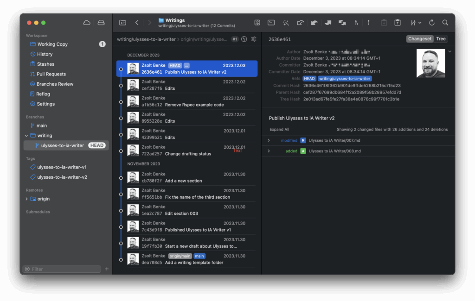The height and width of the screenshot is (301, 475).
Task: Expand the modified 007.md file diff
Action: (x=269, y=140)
